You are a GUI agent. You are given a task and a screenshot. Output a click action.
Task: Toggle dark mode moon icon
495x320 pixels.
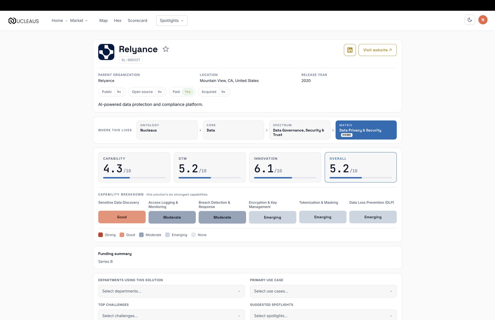pos(470,20)
